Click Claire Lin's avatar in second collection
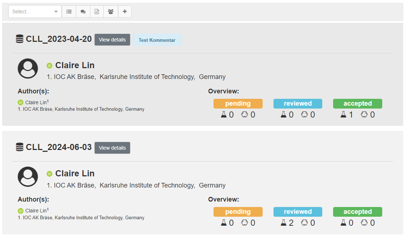This screenshot has width=405, height=238. pyautogui.click(x=28, y=177)
